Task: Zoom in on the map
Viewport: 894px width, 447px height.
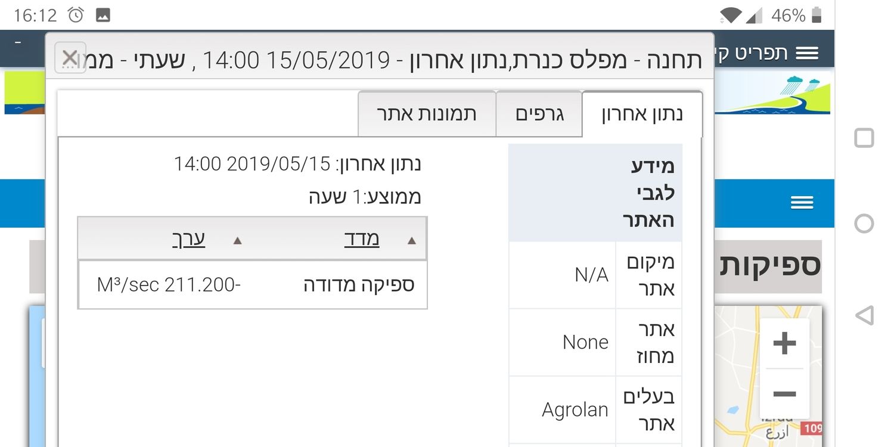Action: tap(784, 343)
